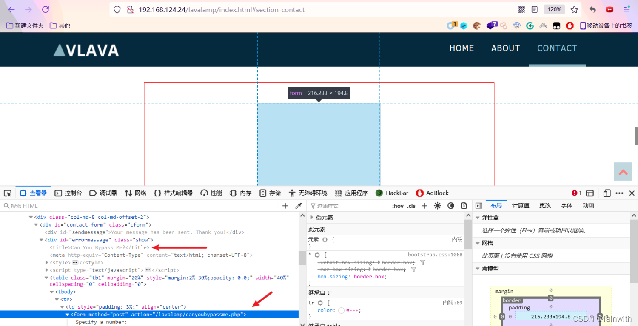Click the 120% zoom level indicator in the address bar
Image resolution: width=638 pixels, height=326 pixels.
click(x=554, y=9)
